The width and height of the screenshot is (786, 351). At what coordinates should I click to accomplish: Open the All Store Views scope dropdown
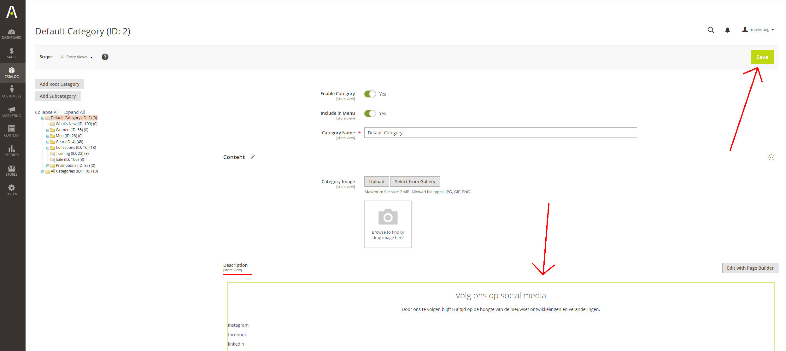coord(77,57)
